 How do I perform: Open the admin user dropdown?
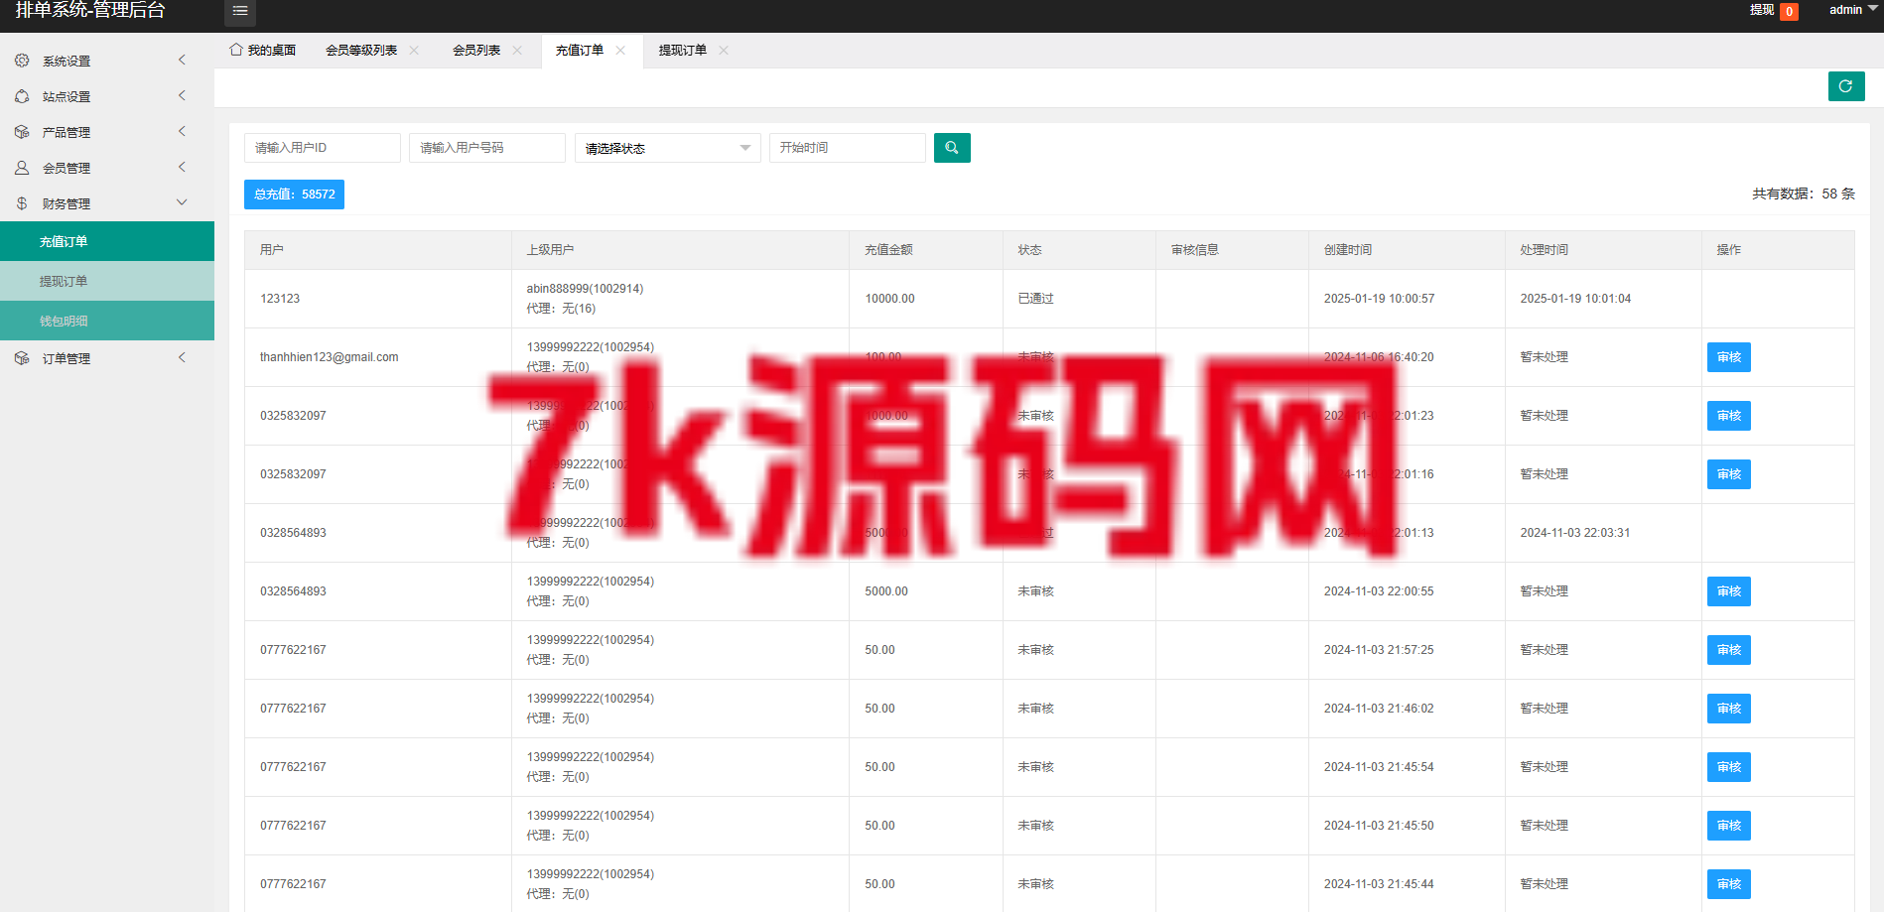point(1852,10)
